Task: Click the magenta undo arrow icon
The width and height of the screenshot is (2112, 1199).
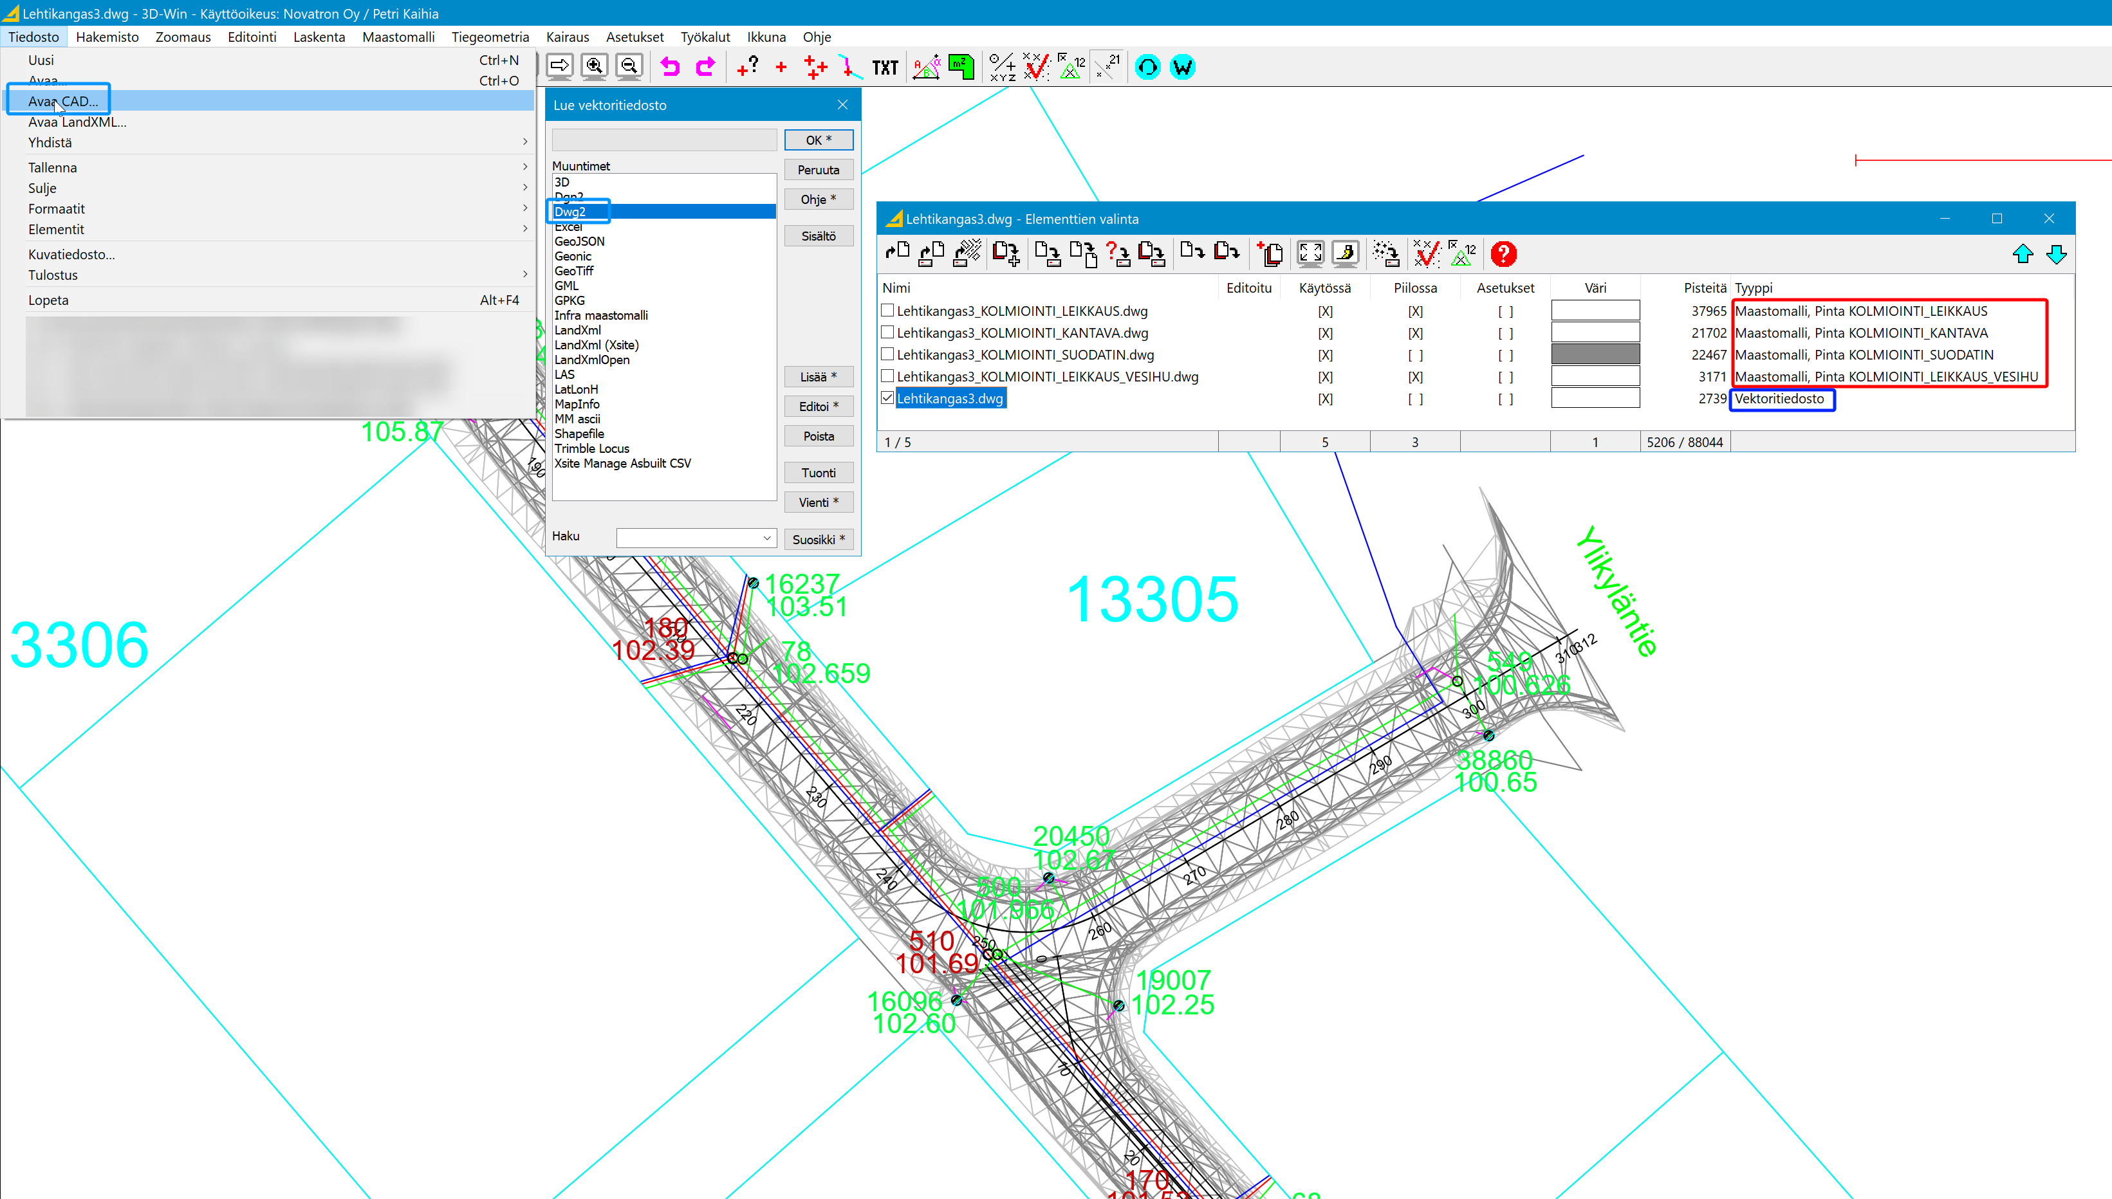Action: click(671, 67)
